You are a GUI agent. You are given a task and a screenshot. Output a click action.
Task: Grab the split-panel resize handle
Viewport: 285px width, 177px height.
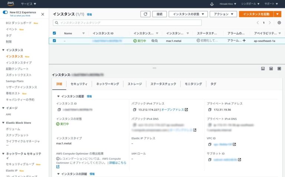pos(154,68)
